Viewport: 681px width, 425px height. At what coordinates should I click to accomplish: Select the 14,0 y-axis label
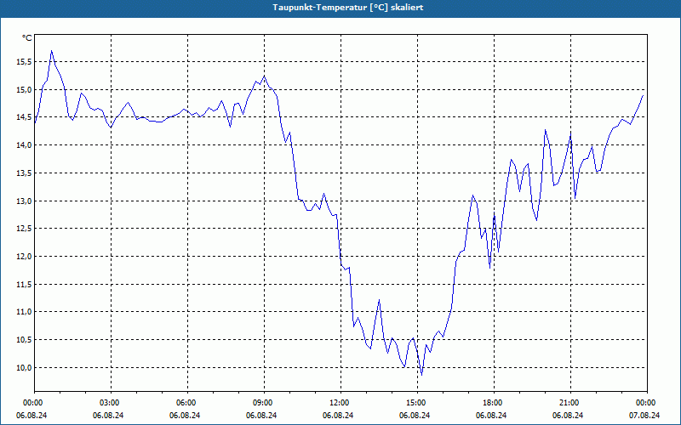coord(24,145)
